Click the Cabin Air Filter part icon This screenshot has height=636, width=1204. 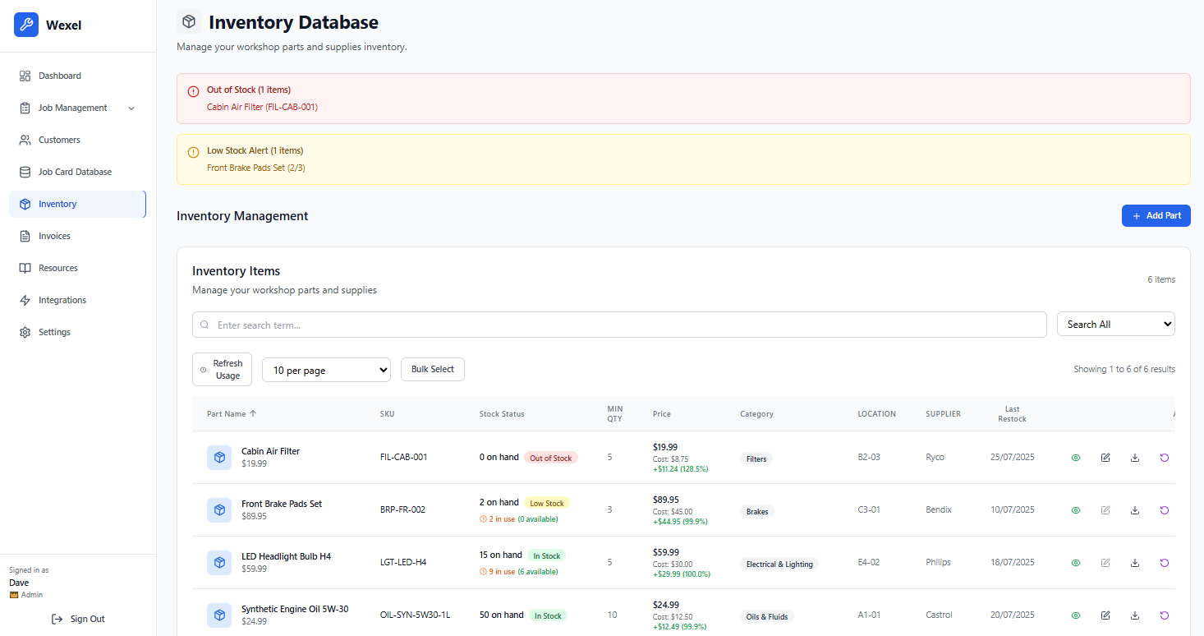(219, 458)
